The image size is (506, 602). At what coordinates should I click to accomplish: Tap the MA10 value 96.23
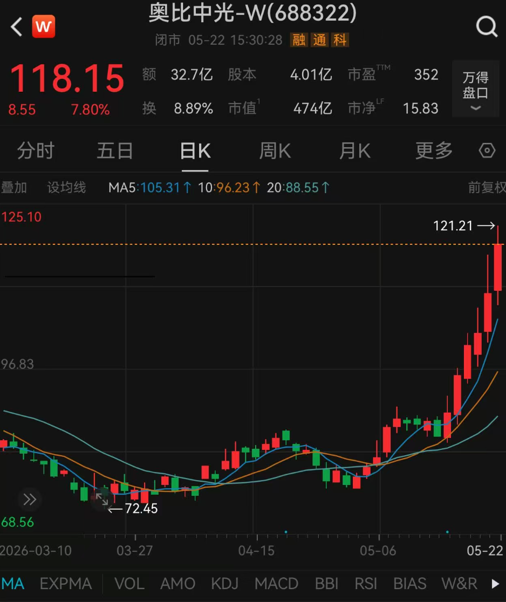coord(233,187)
